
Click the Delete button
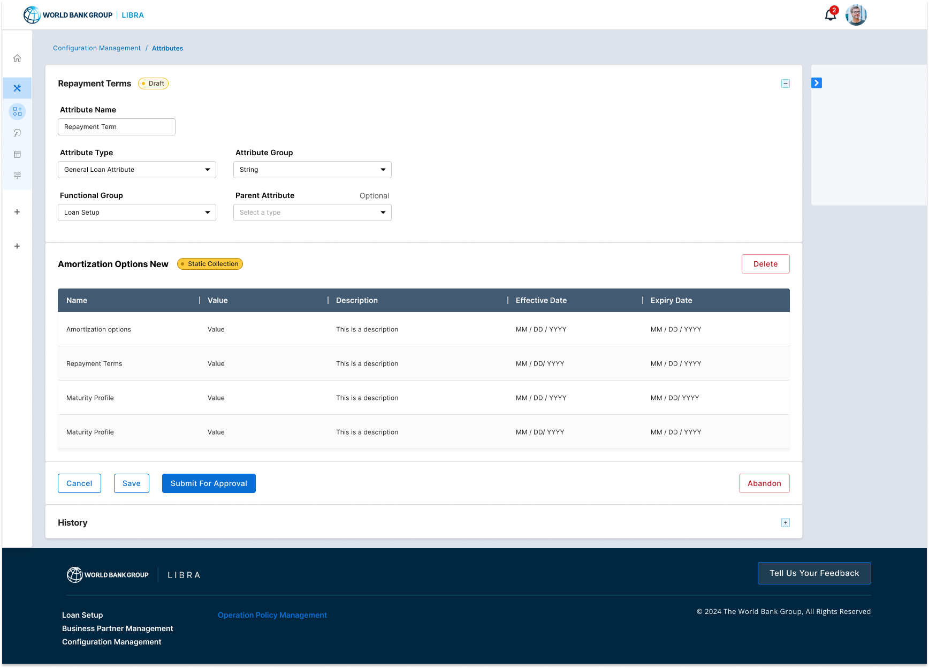[x=765, y=264]
